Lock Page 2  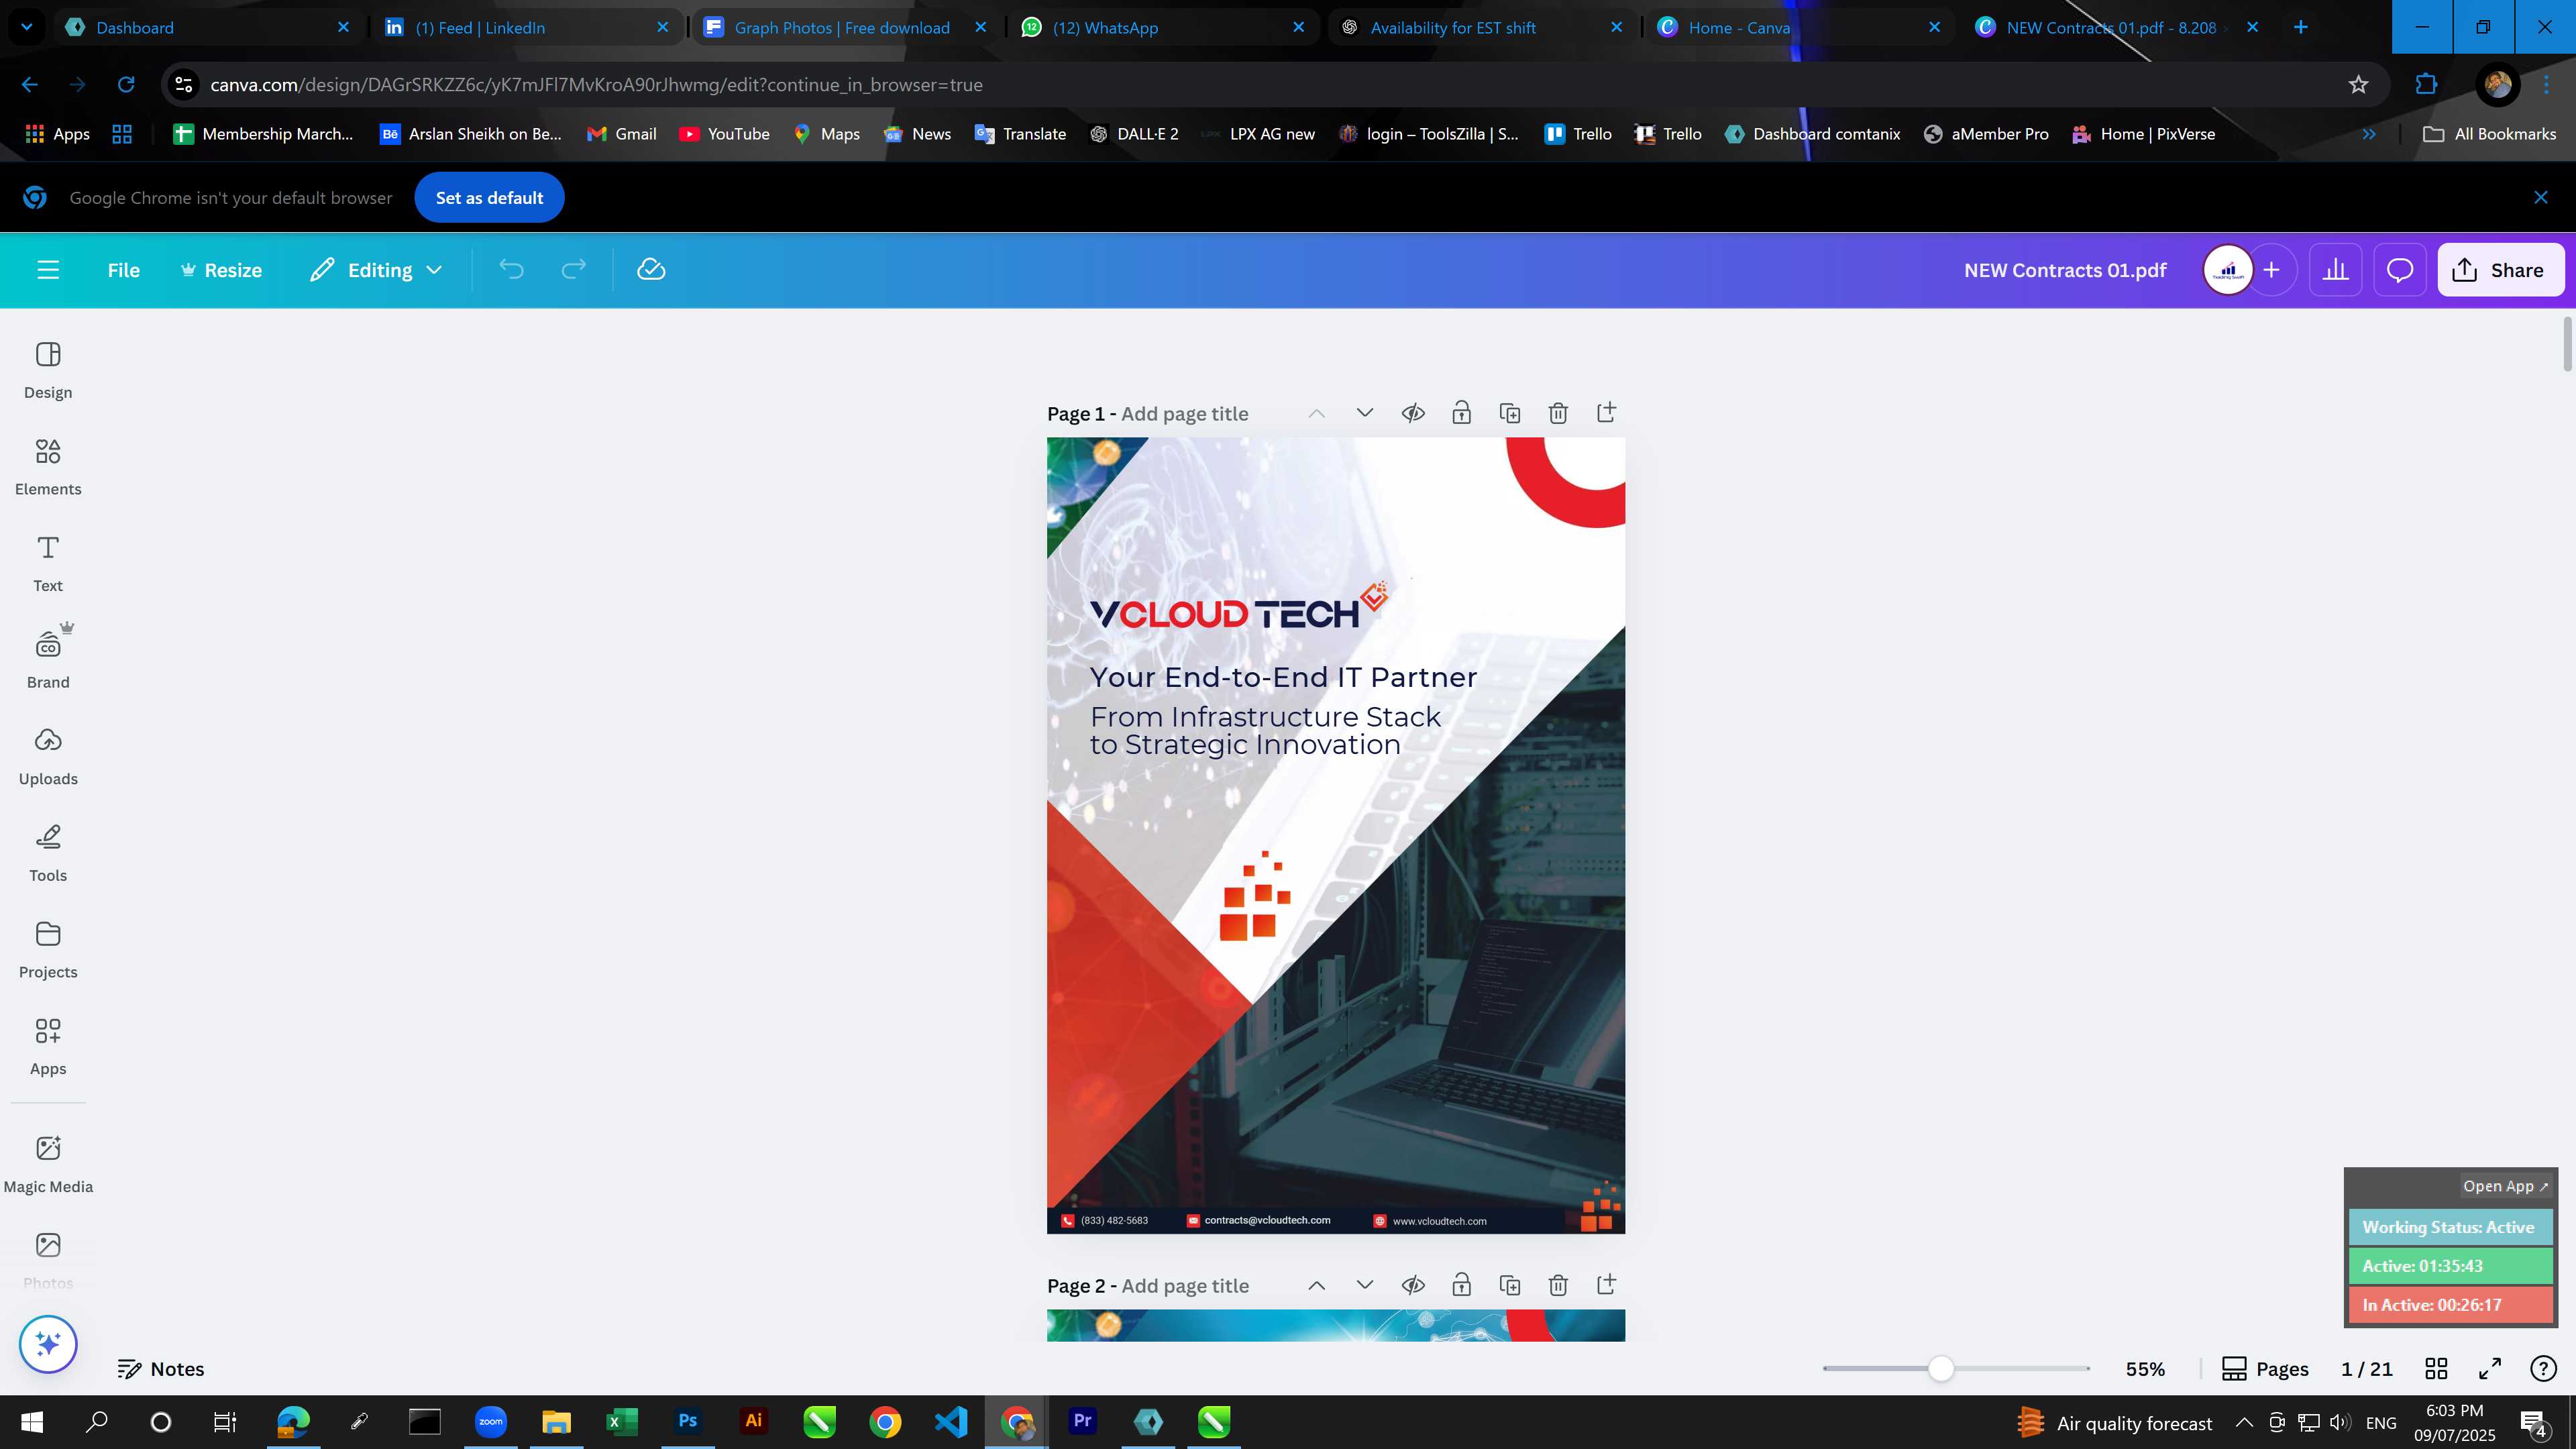pyautogui.click(x=1461, y=1286)
